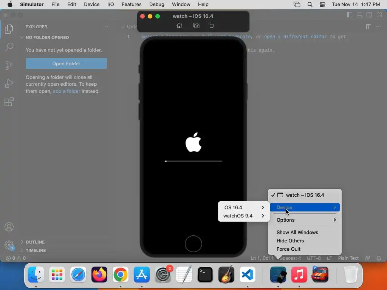The height and width of the screenshot is (290, 387).
Task: Click Explorer more actions ellipsis
Action: coord(106,27)
